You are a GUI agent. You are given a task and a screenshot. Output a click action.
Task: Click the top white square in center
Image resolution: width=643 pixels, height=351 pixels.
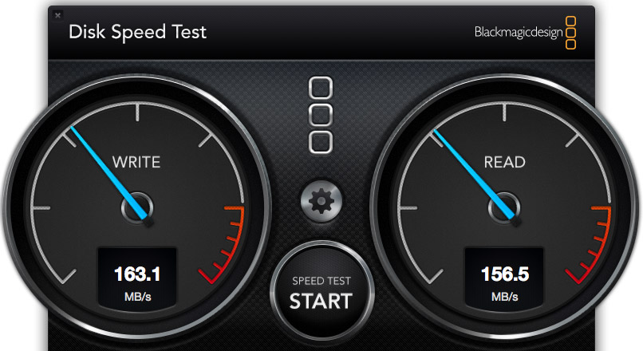point(320,88)
